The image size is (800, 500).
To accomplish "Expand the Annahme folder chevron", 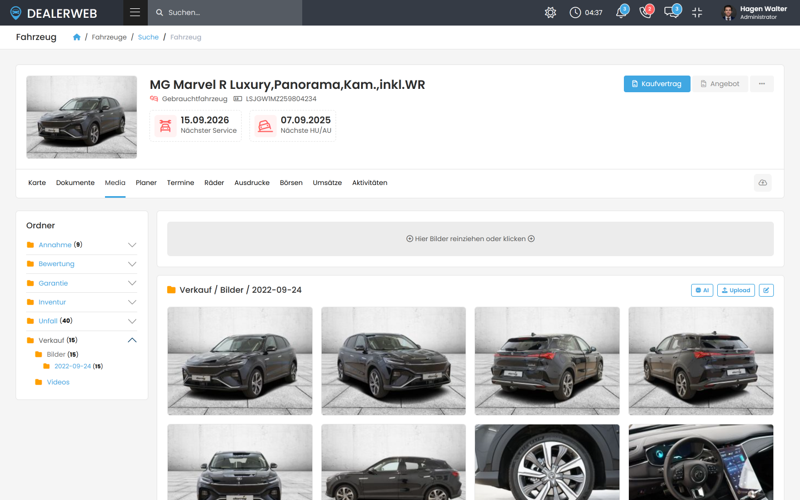I will (132, 245).
